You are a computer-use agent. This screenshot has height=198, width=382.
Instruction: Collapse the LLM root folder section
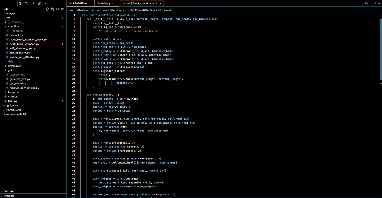(x=33, y=9)
